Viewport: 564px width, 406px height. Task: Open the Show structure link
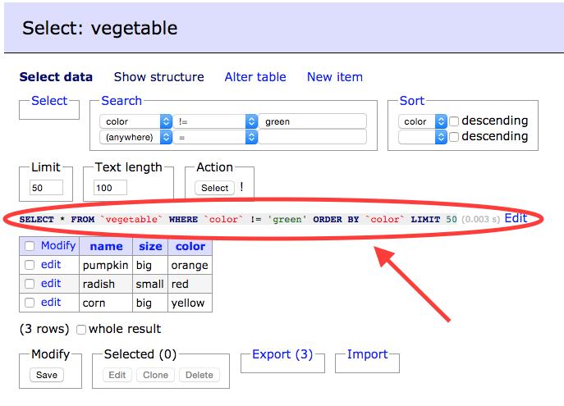click(x=158, y=77)
